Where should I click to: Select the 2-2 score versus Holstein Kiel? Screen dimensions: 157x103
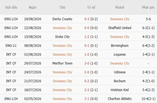tap(87, 90)
